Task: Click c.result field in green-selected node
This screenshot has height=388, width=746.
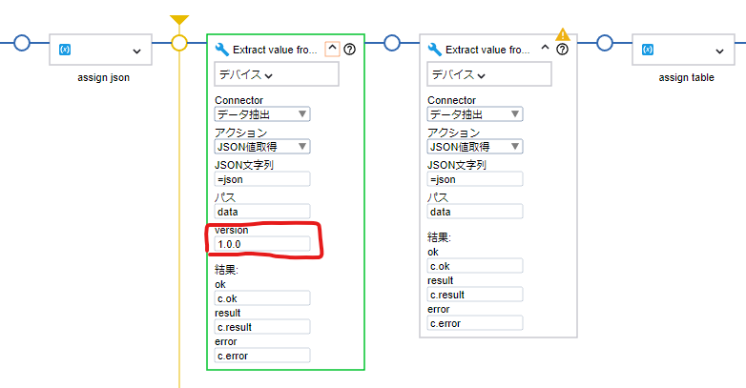Action: click(x=262, y=327)
